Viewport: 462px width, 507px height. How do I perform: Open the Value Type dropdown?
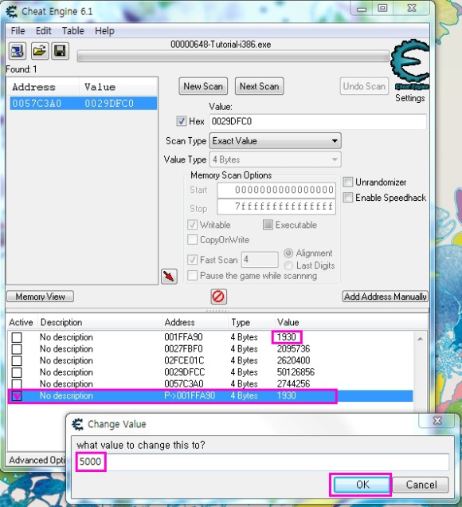pos(276,159)
